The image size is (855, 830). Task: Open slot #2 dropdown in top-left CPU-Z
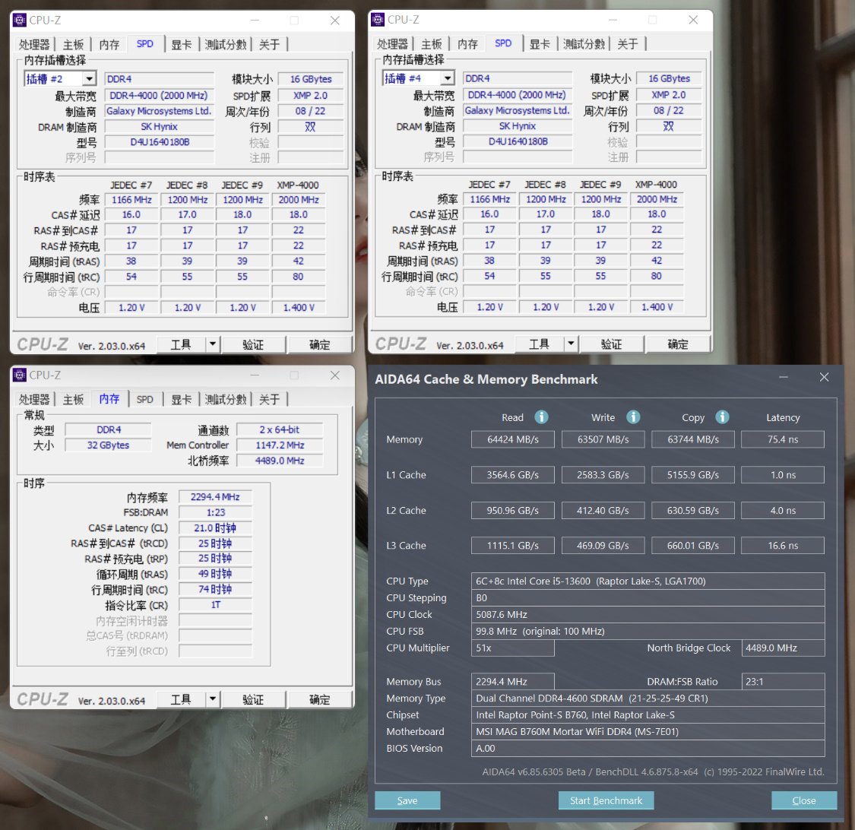[90, 78]
